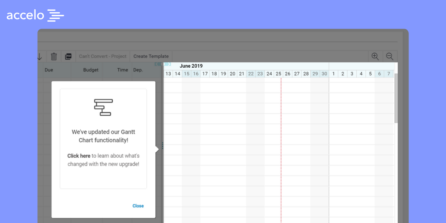
Task: Select day 15 in timeline header
Action: (x=187, y=74)
